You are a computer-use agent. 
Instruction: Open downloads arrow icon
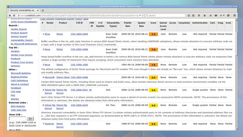[x=199, y=15]
